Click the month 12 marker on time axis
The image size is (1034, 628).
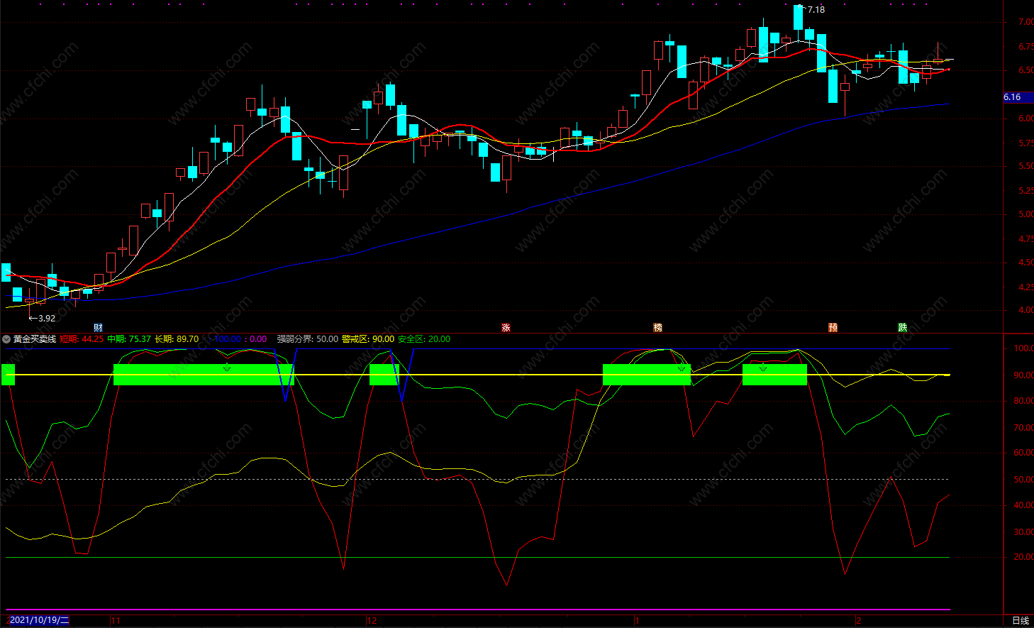point(372,621)
